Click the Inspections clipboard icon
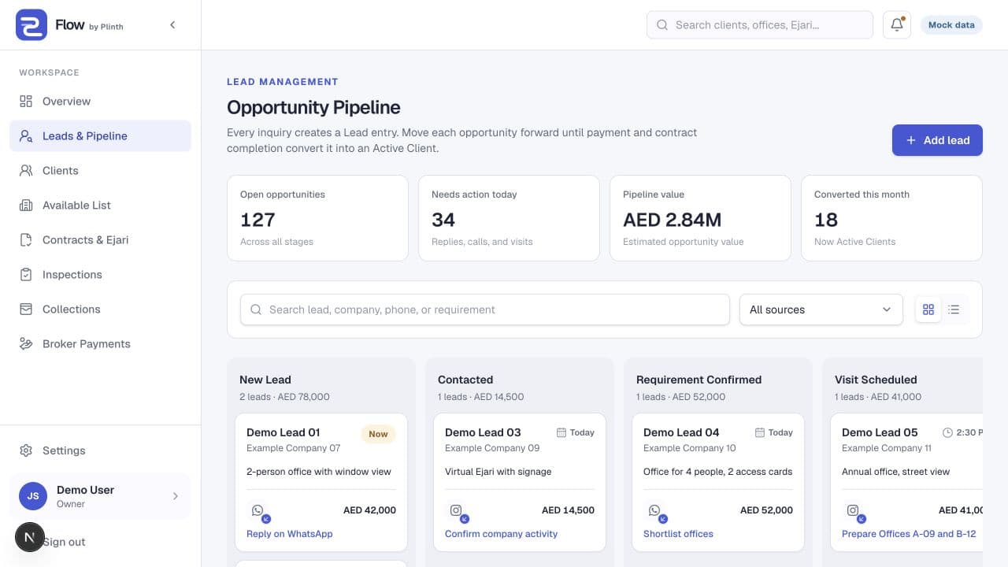 pos(26,274)
